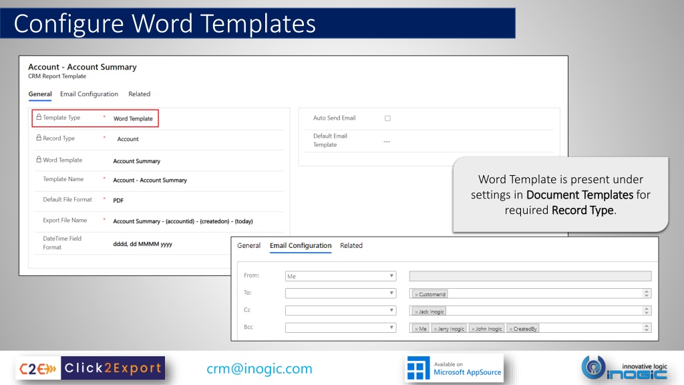Click the empty Default Email Template field
This screenshot has height=385, width=684.
pyautogui.click(x=387, y=142)
